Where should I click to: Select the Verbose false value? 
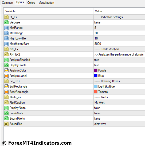tap(97, 22)
